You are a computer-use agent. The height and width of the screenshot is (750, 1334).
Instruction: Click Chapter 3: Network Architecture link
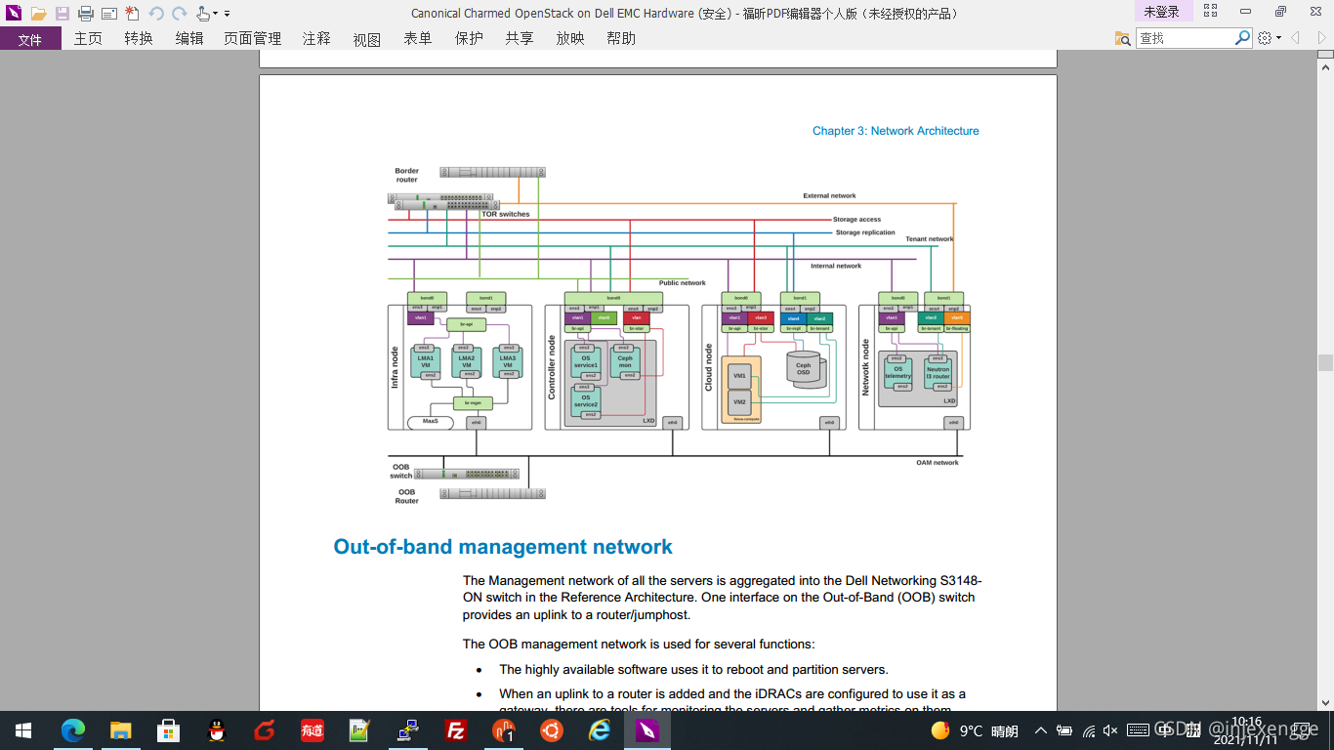coord(896,131)
